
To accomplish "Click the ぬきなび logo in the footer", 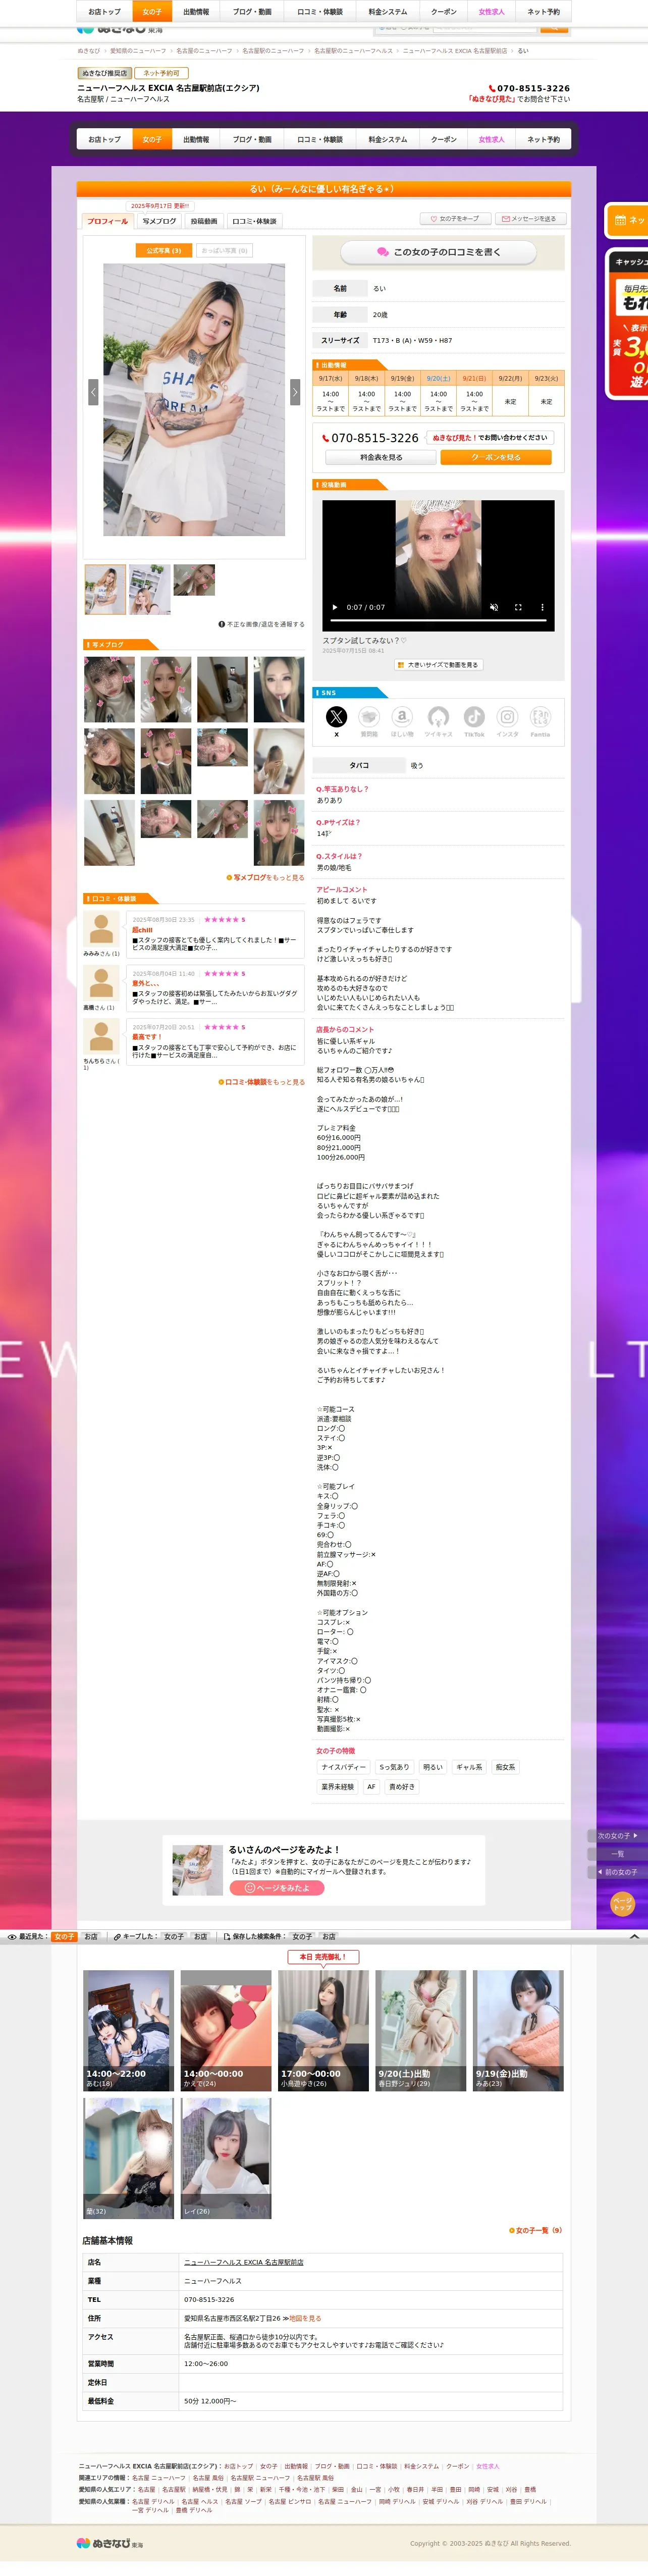I will point(110,2543).
